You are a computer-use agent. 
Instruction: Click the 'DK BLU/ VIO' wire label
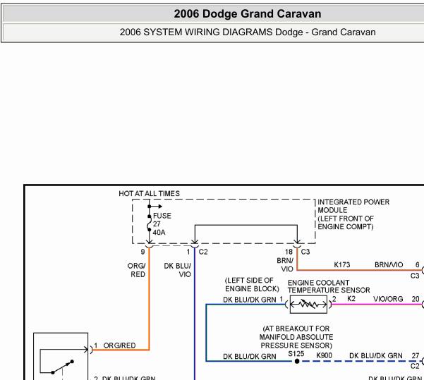pos(177,270)
